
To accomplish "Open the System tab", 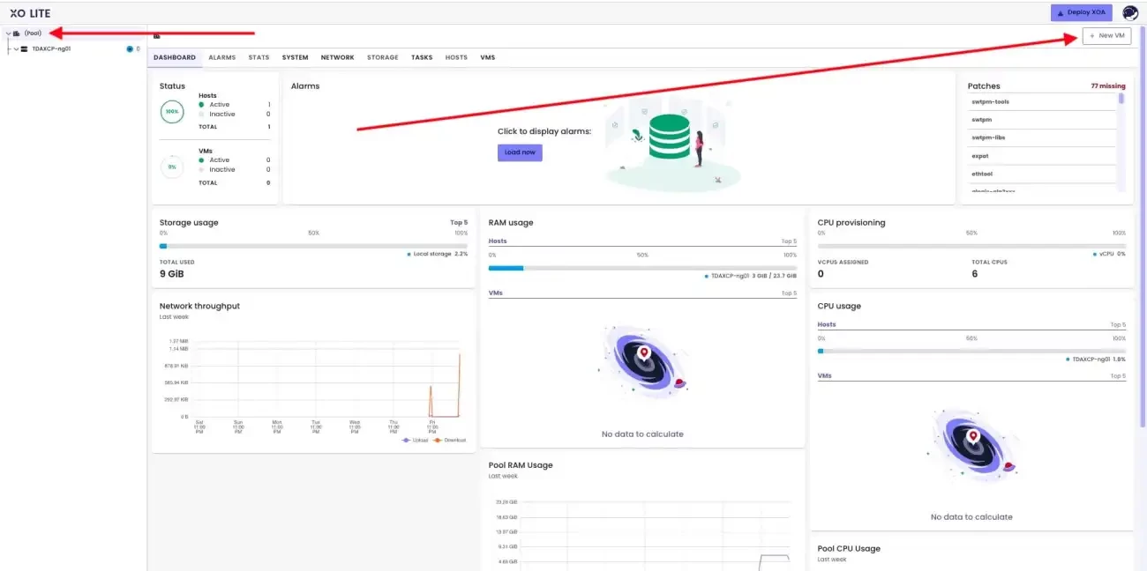I will click(296, 57).
